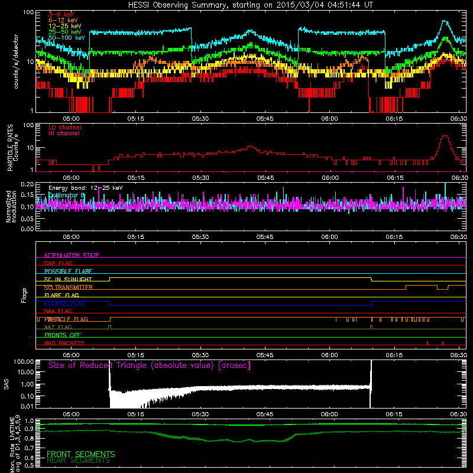
Task: Click the 50-100 keV peak near 06:27
Action: [445, 21]
